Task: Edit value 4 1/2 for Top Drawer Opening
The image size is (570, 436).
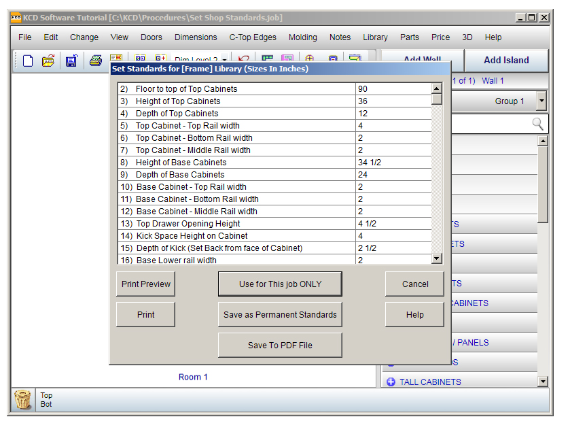Action: (393, 224)
